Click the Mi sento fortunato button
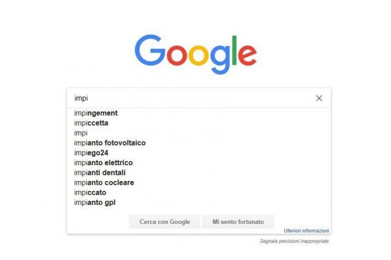 [x=238, y=221]
